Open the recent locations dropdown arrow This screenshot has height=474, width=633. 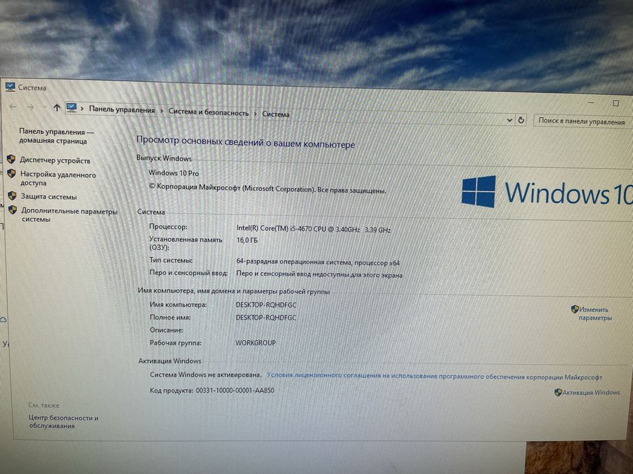(44, 108)
